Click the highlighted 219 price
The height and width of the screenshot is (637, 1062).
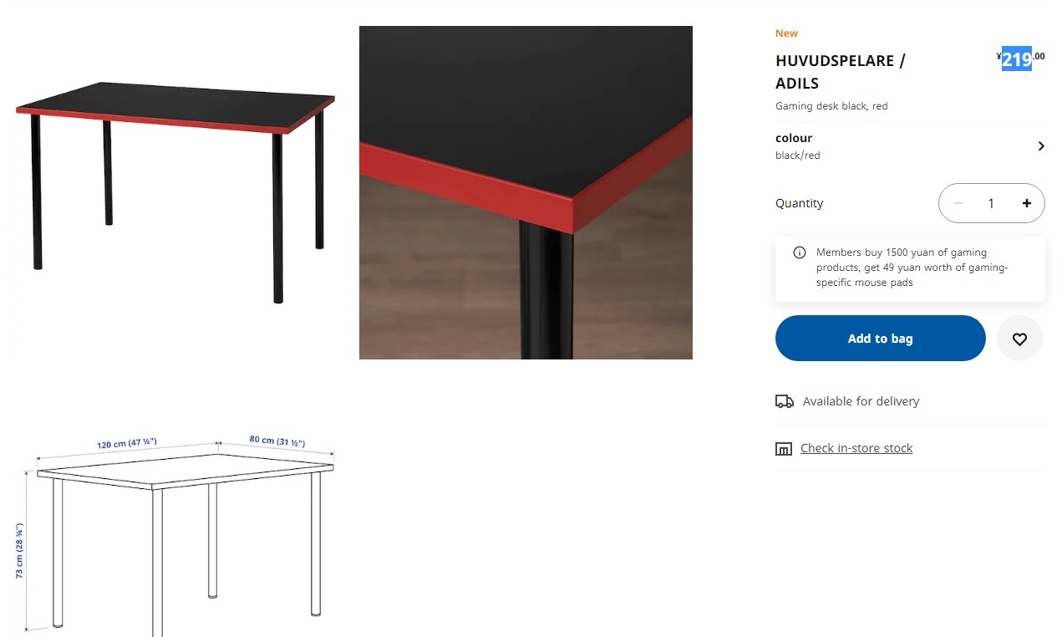1017,59
